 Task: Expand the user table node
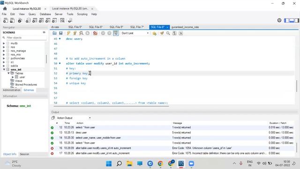point(13,77)
